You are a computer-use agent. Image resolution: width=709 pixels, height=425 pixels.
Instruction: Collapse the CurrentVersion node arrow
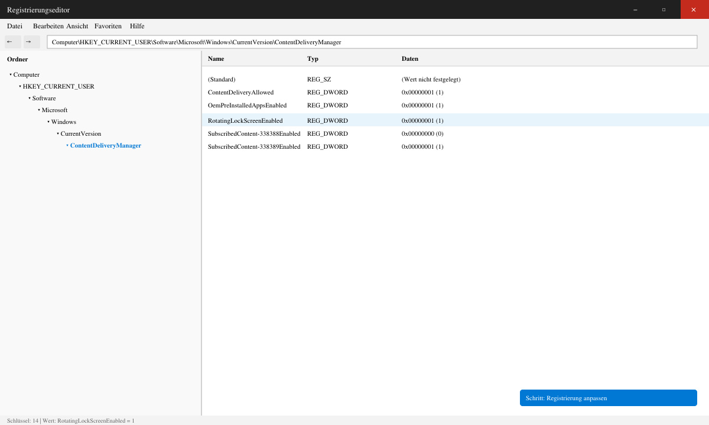[58, 133]
